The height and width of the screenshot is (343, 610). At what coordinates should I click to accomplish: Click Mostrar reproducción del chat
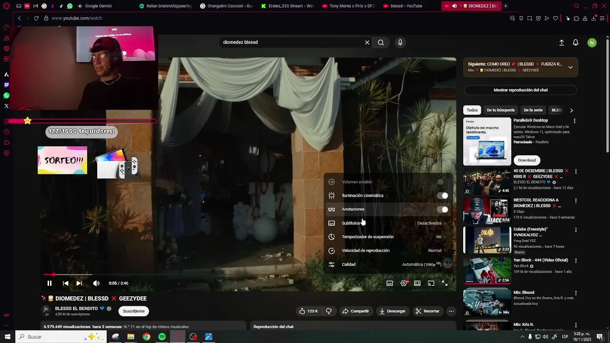coord(520,90)
